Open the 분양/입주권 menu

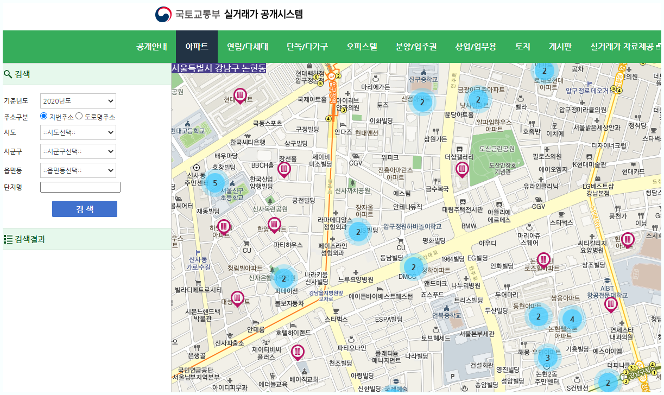(x=416, y=47)
